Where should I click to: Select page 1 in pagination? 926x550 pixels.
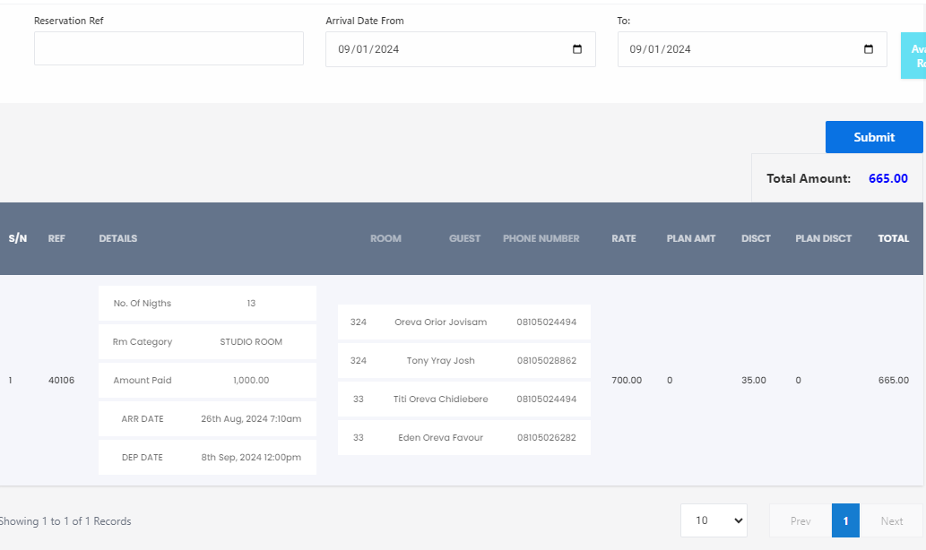[x=845, y=521]
